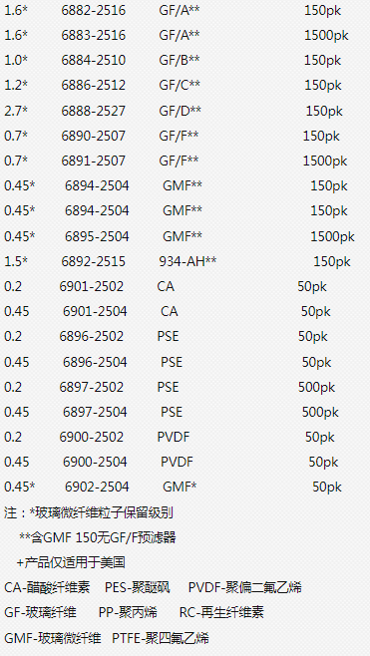Select the 6883-2516 product code
Screen dimensions: 370x656
94,36
